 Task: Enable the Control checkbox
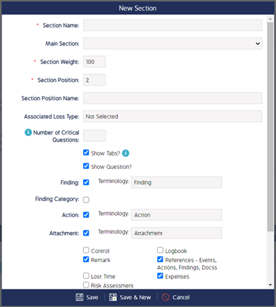(x=86, y=250)
